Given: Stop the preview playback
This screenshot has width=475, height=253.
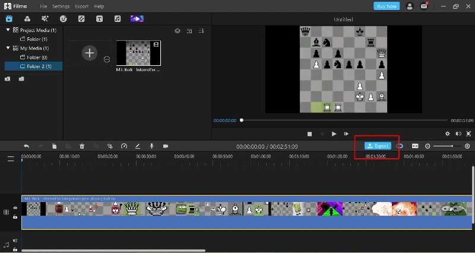Looking at the screenshot, I should 309,133.
